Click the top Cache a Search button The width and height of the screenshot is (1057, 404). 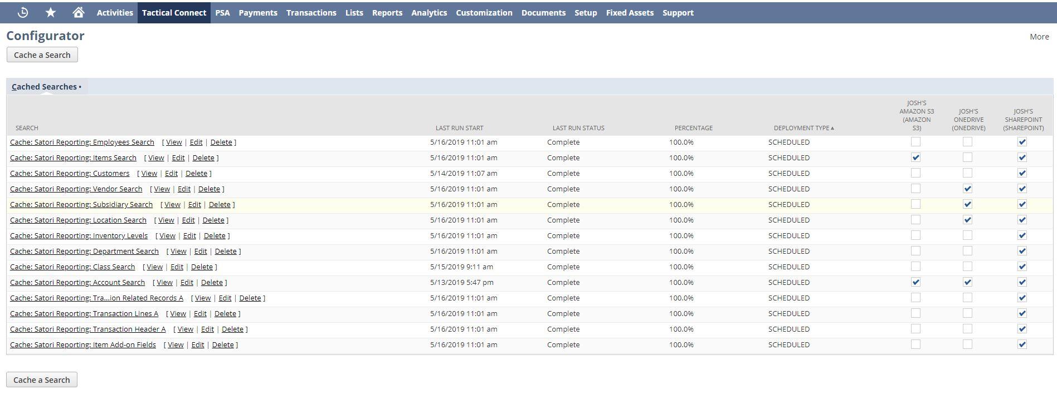[42, 55]
